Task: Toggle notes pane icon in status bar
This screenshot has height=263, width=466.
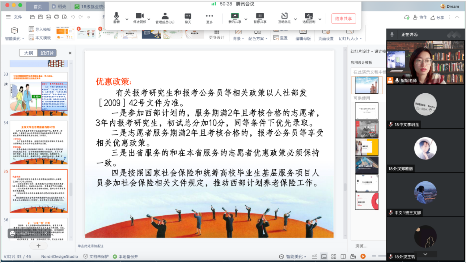Action: click(314, 257)
